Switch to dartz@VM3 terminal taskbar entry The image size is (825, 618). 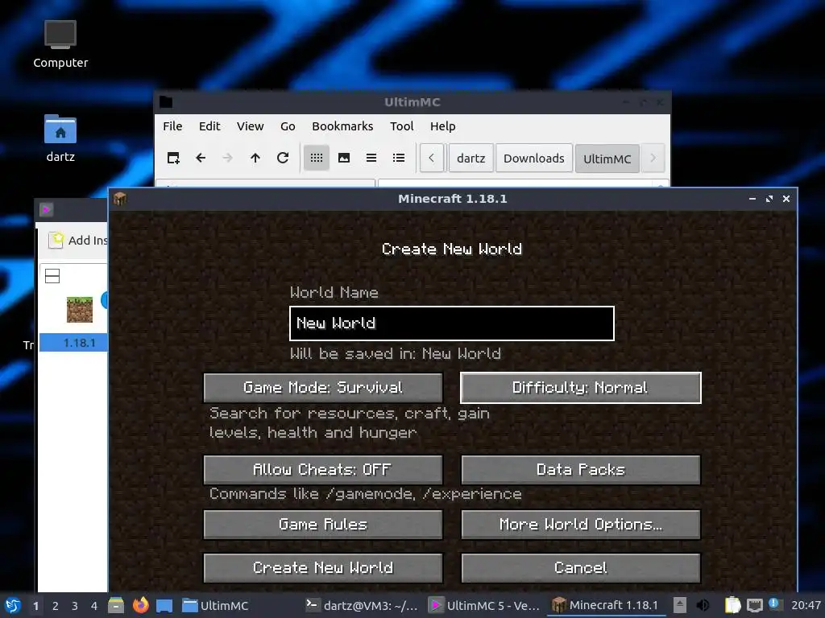pos(362,605)
